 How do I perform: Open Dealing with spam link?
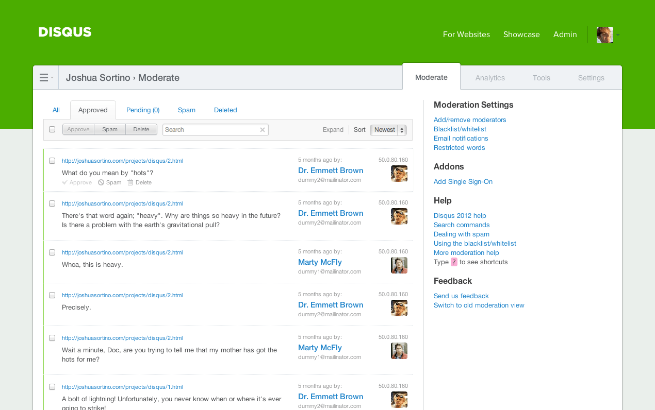tap(462, 234)
